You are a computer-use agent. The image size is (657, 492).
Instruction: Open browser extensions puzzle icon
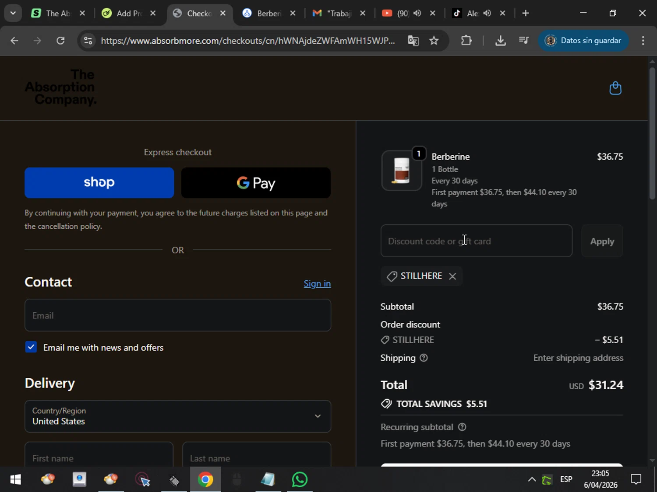466,41
